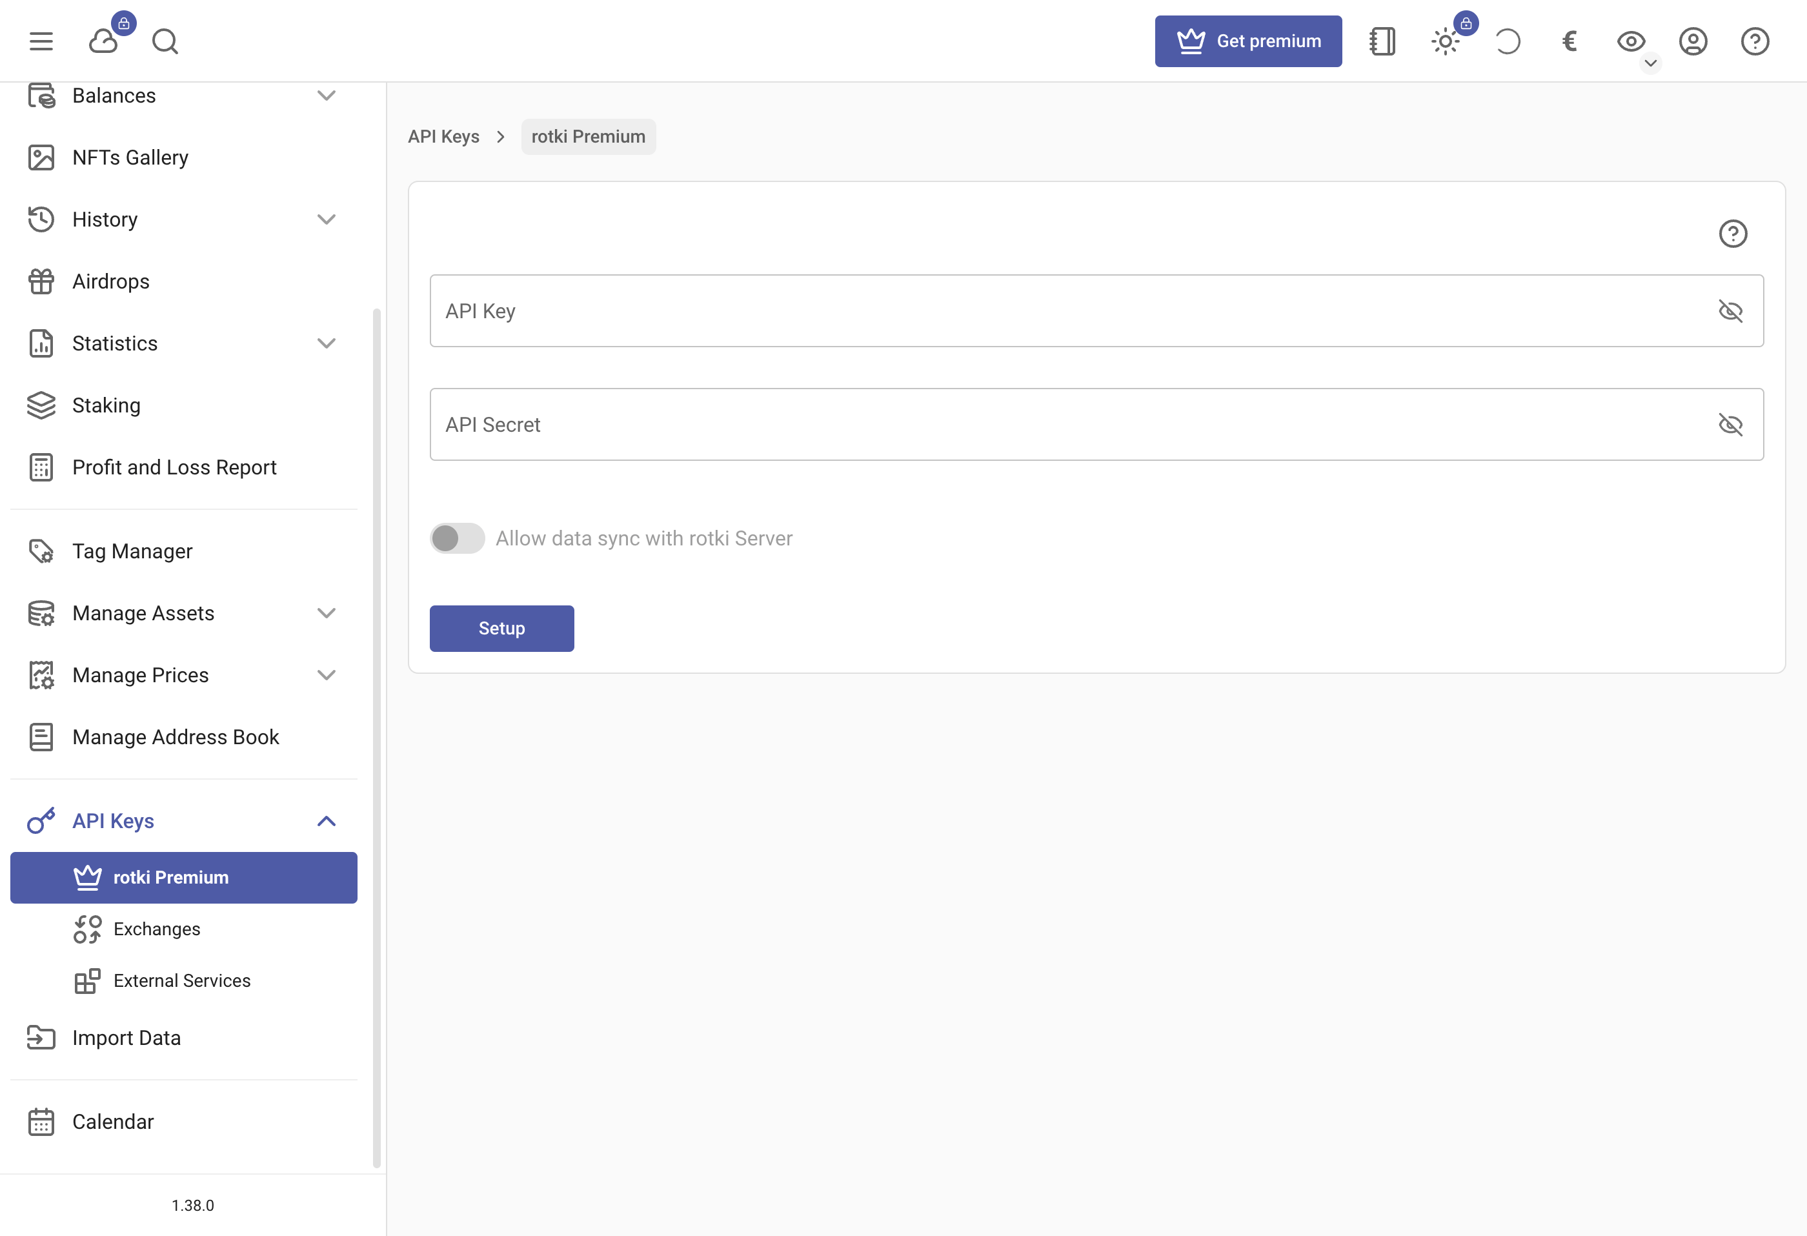Click the Setup button
The height and width of the screenshot is (1236, 1807).
(x=501, y=629)
